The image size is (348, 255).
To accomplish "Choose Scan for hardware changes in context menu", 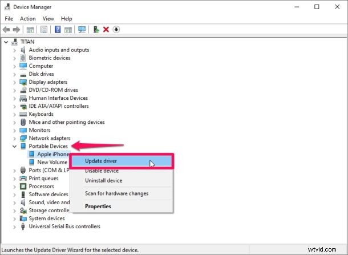I will 122,193.
